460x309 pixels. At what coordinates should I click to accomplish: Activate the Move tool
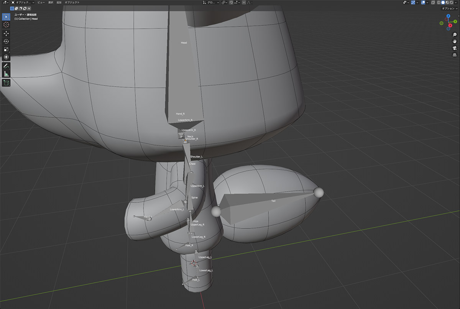(x=6, y=33)
